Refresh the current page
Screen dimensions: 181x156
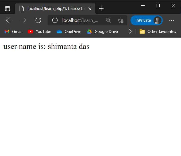(x=38, y=20)
